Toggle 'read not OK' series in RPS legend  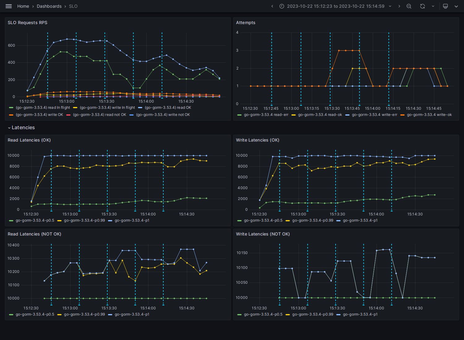(x=100, y=115)
